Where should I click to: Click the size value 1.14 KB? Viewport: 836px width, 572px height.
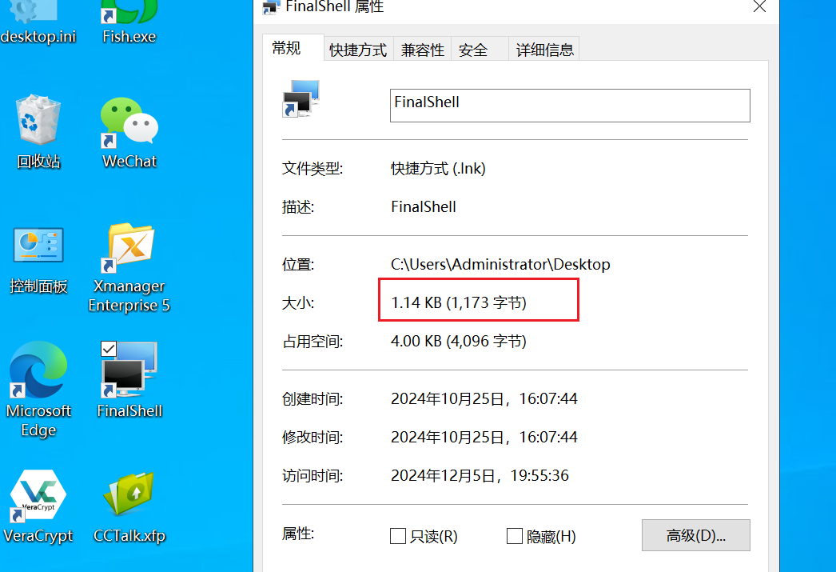point(459,302)
